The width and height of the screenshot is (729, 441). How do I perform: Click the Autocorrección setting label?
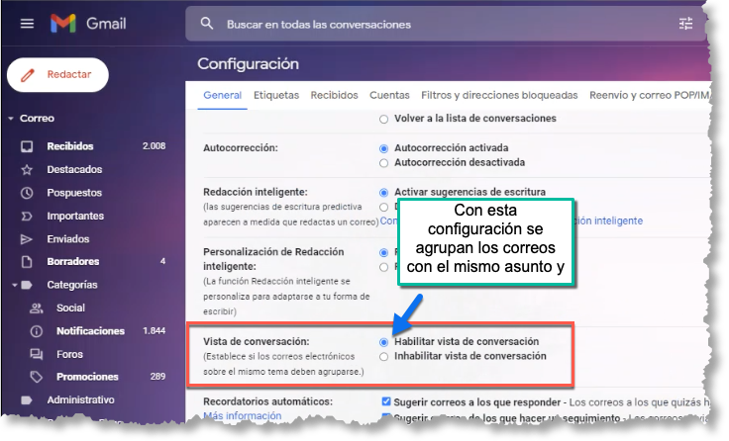click(241, 147)
